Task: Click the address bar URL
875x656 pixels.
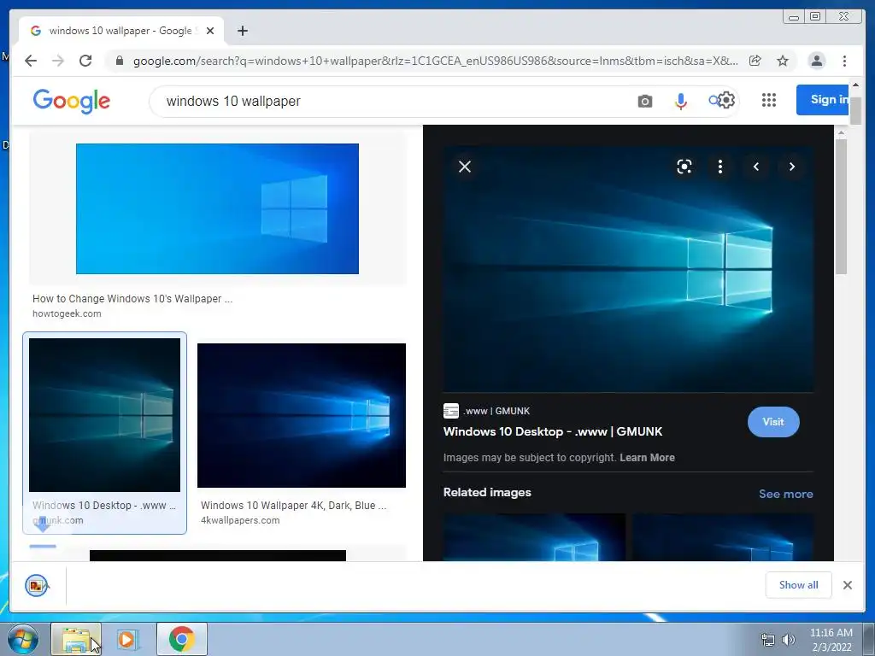Action: tap(435, 61)
